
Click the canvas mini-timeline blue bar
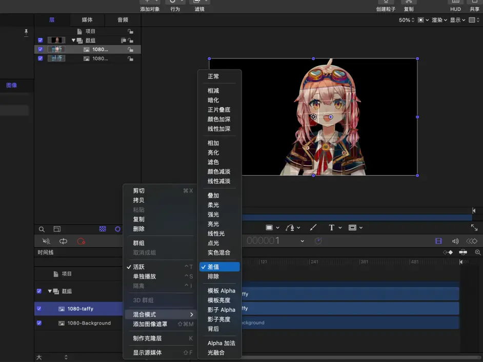click(x=357, y=218)
